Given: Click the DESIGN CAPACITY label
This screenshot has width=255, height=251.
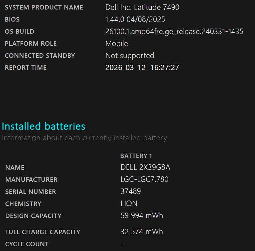Looking at the screenshot, I should click(x=33, y=216).
